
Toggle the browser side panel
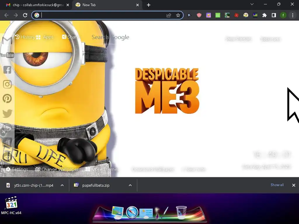pyautogui.click(x=274, y=15)
